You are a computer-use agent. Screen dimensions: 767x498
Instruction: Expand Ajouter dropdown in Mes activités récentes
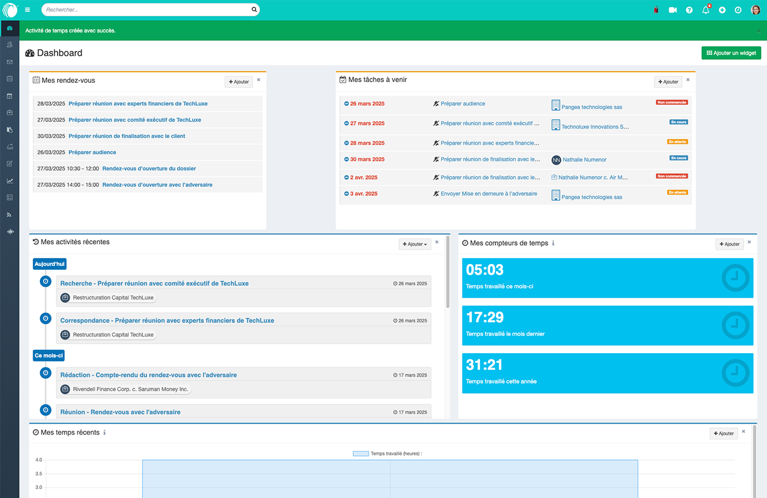coord(415,244)
